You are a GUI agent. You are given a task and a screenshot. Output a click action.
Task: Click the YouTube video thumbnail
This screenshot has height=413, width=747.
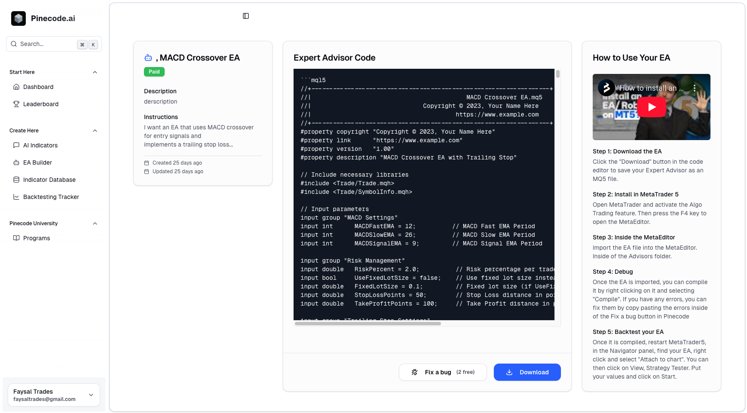(x=652, y=107)
